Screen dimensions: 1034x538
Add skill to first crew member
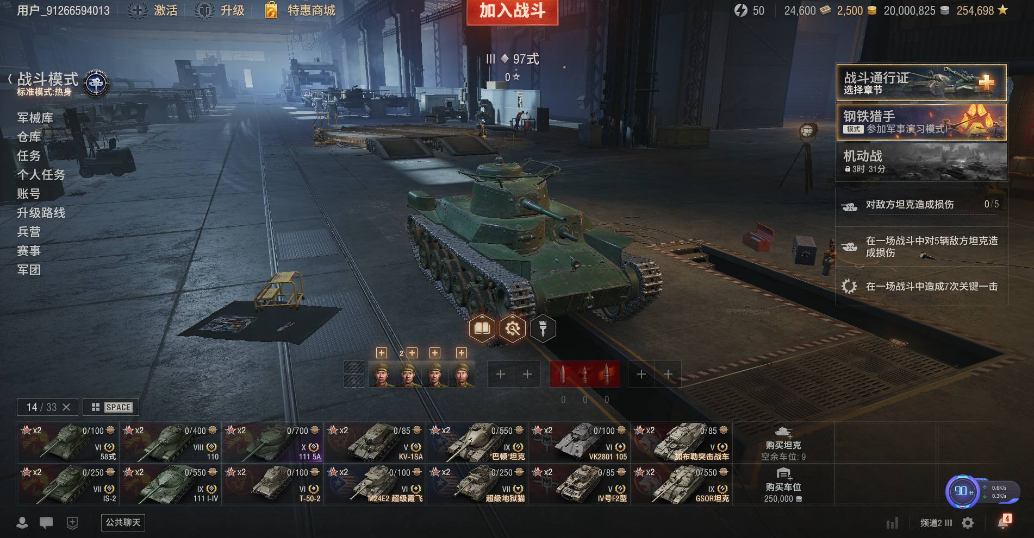pyautogui.click(x=382, y=353)
